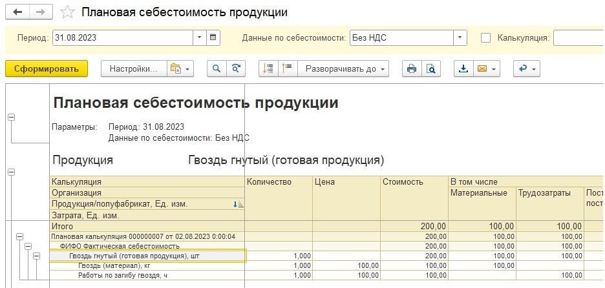
Task: Add report to favorites with star
Action: coord(67,12)
